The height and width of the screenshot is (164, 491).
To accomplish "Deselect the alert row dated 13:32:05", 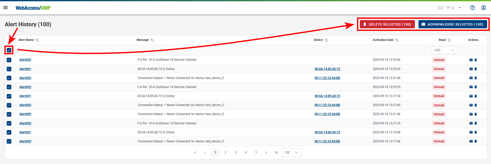I will click(x=9, y=69).
